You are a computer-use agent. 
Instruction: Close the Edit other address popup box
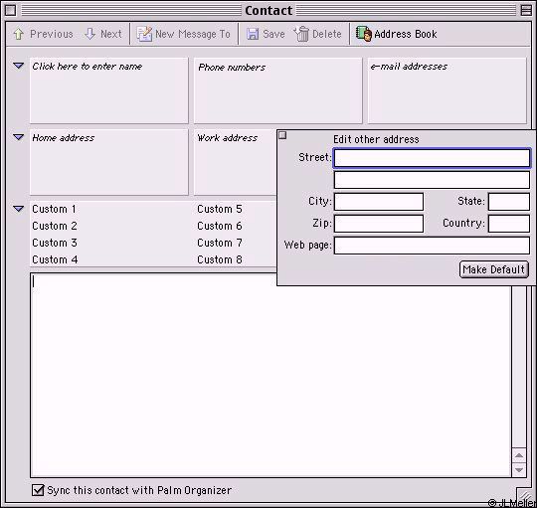point(282,135)
